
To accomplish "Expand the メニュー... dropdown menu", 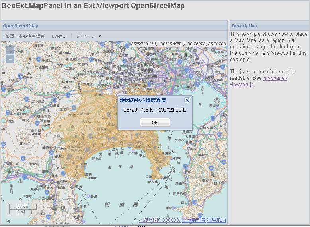I will pyautogui.click(x=86, y=36).
